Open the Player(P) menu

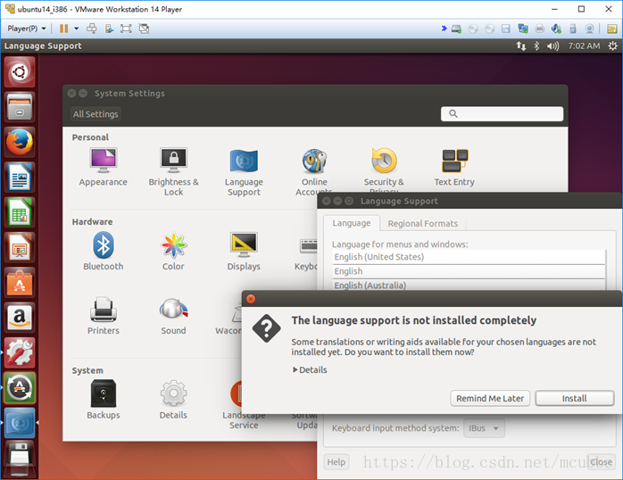point(26,29)
